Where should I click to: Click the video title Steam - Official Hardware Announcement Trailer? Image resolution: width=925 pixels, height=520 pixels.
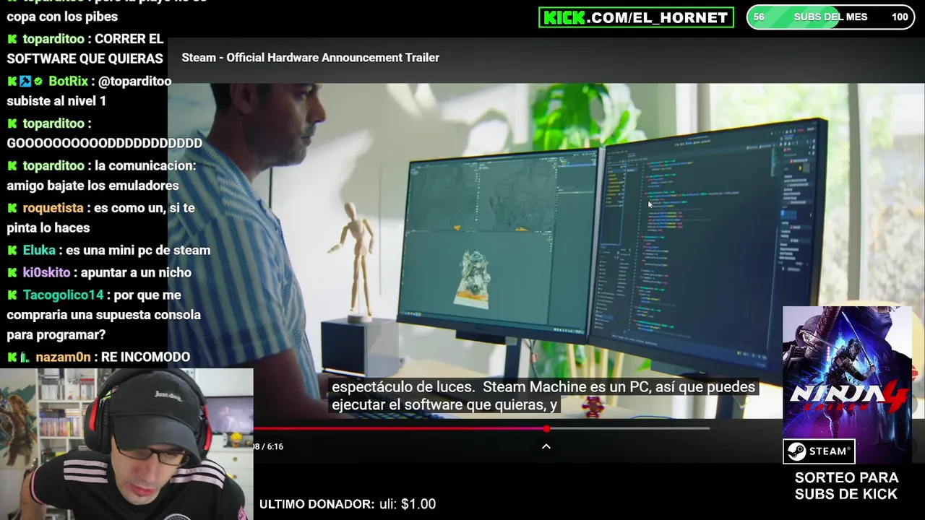[310, 58]
